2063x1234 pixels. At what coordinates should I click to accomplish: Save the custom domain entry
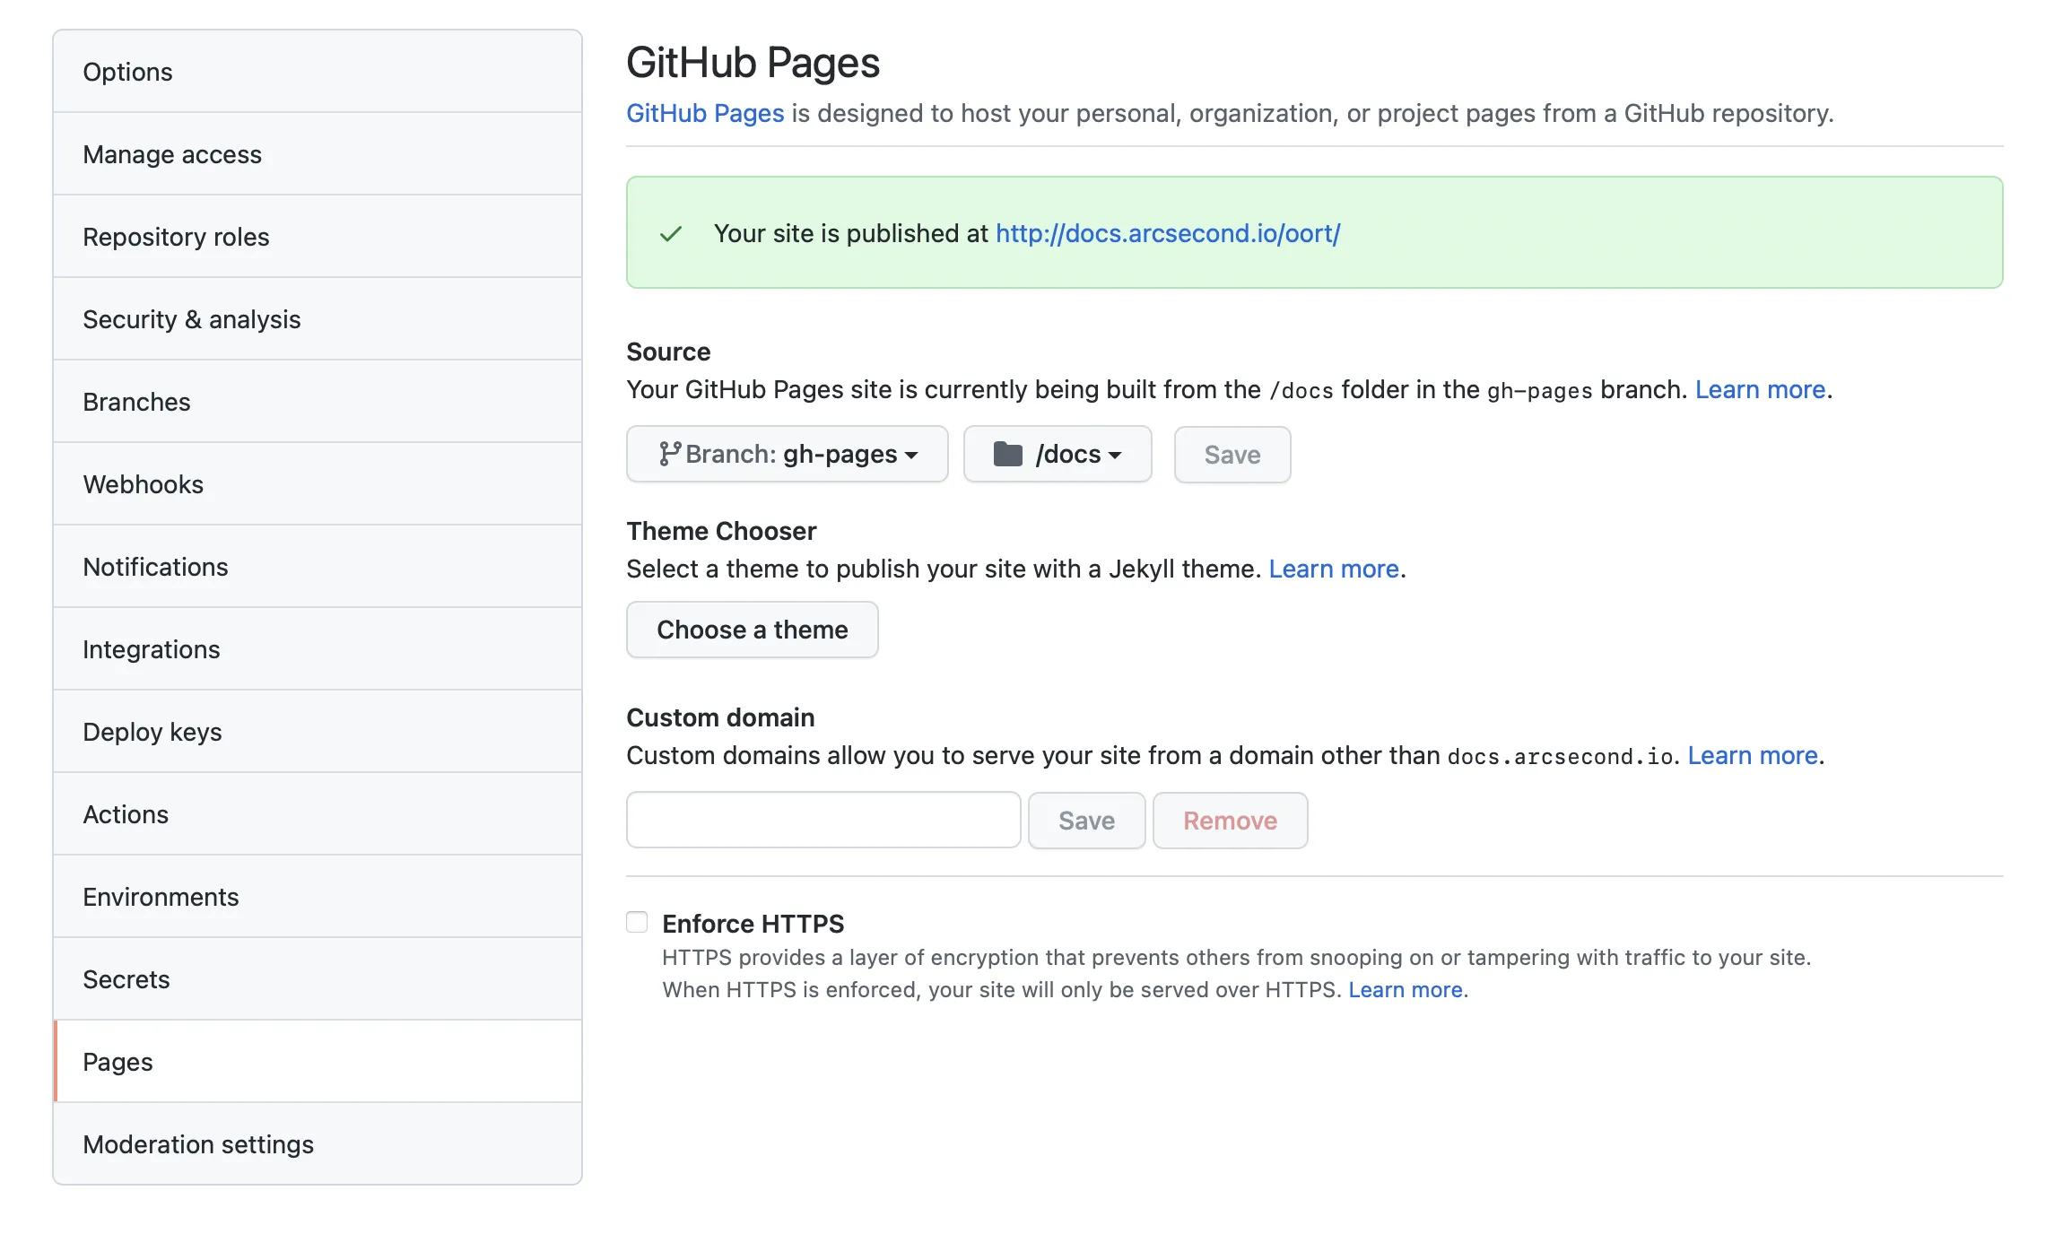point(1086,821)
